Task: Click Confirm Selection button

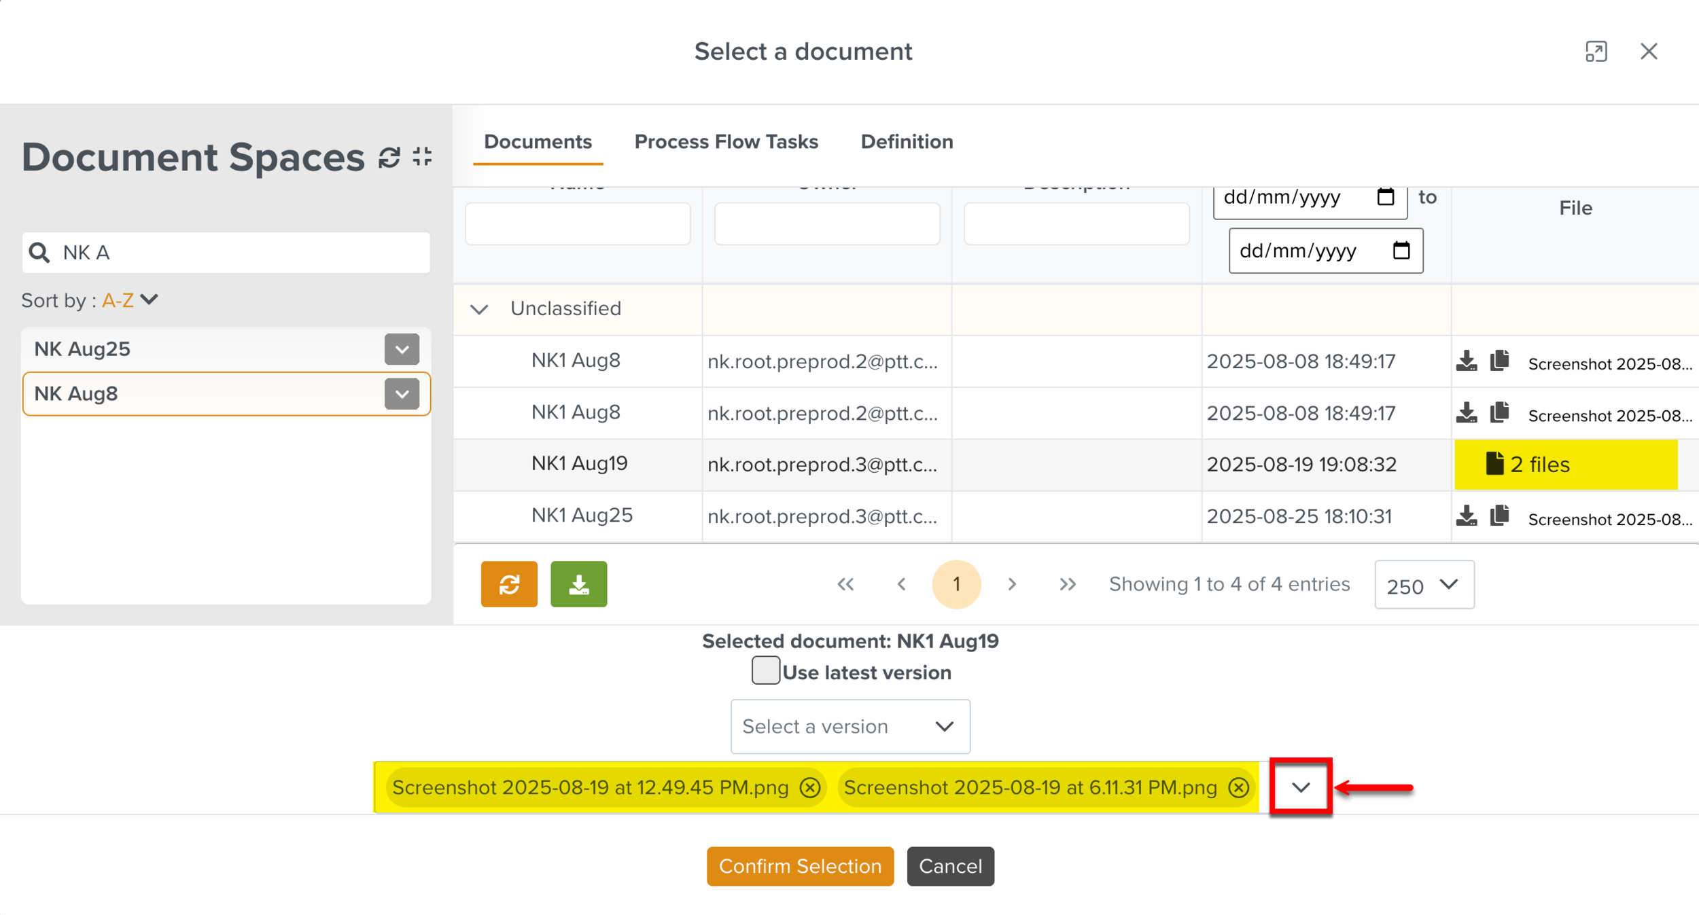Action: pyautogui.click(x=800, y=866)
